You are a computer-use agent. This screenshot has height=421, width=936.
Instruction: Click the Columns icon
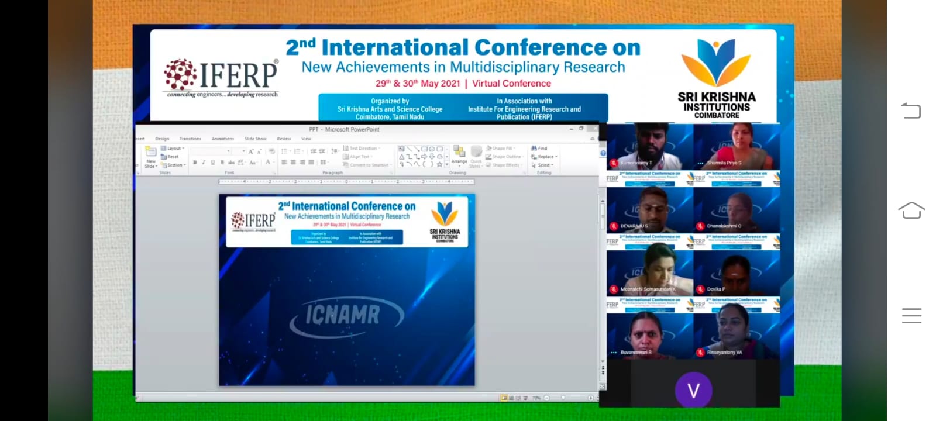pyautogui.click(x=324, y=162)
